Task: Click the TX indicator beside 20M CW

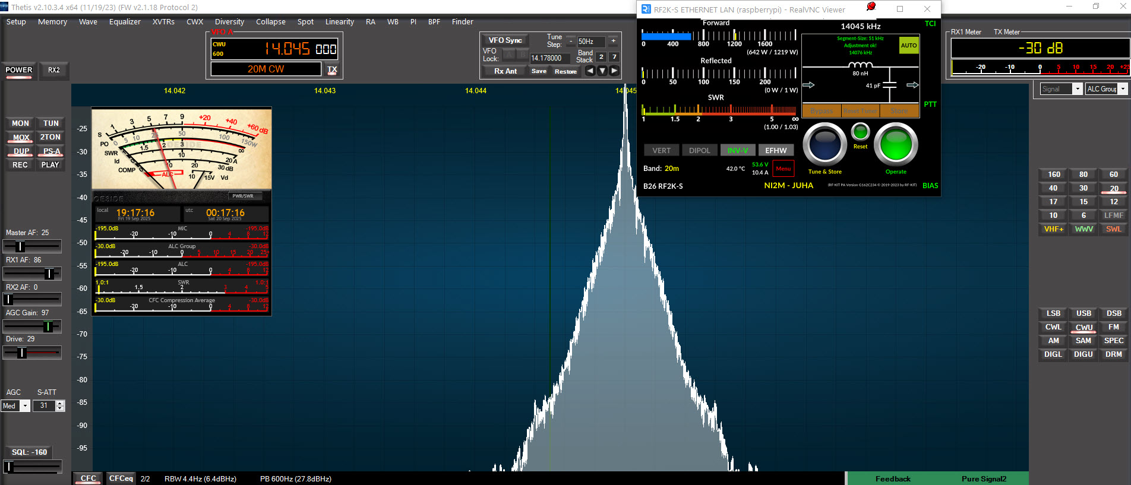Action: tap(332, 69)
